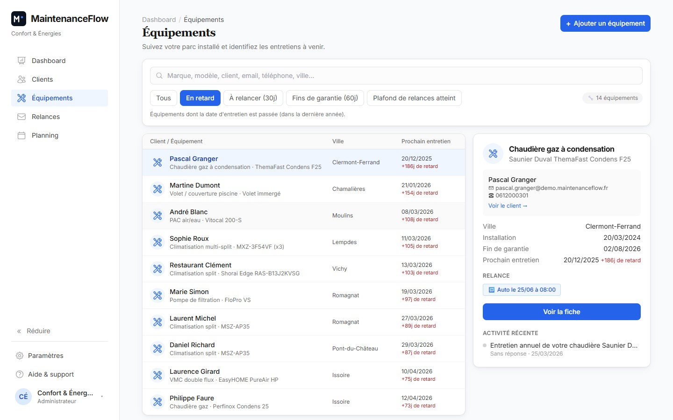Image resolution: width=673 pixels, height=420 pixels.
Task: Click the MaintenanceFlow logo icon
Action: click(x=19, y=19)
